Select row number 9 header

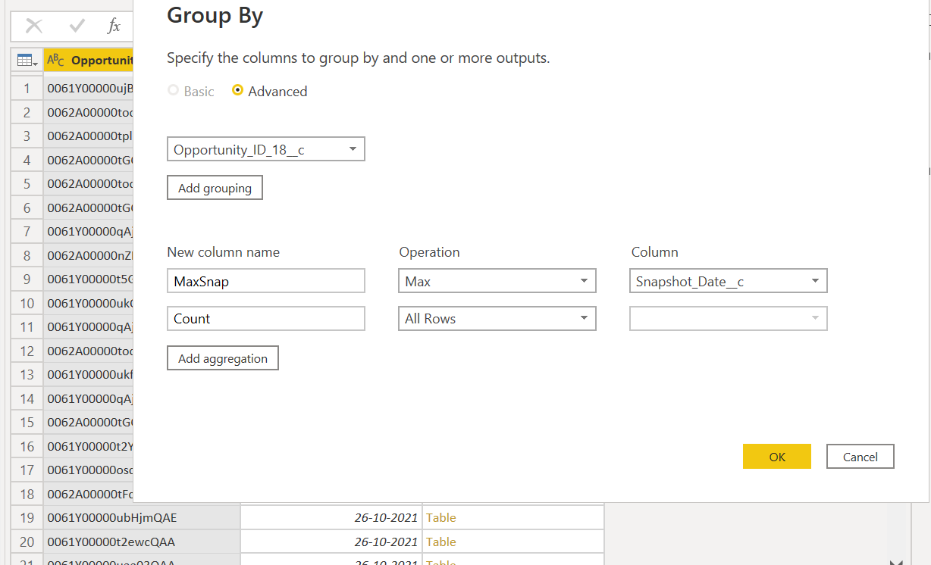[27, 279]
